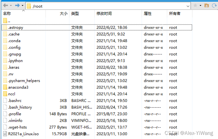Image resolution: width=218 pixels, height=139 pixels.
Task: Sort by 属性 column header
Action: (x=148, y=13)
